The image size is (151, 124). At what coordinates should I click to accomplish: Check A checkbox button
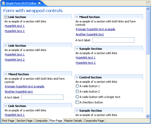click(x=77, y=102)
